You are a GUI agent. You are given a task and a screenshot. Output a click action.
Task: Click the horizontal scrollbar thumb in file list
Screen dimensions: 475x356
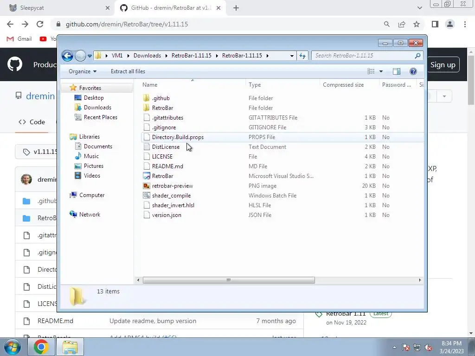pos(229,280)
